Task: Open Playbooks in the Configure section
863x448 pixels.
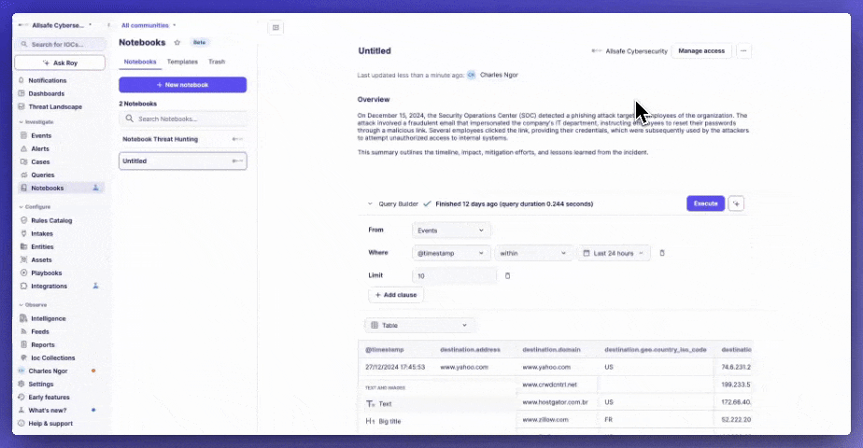Action: pyautogui.click(x=46, y=273)
